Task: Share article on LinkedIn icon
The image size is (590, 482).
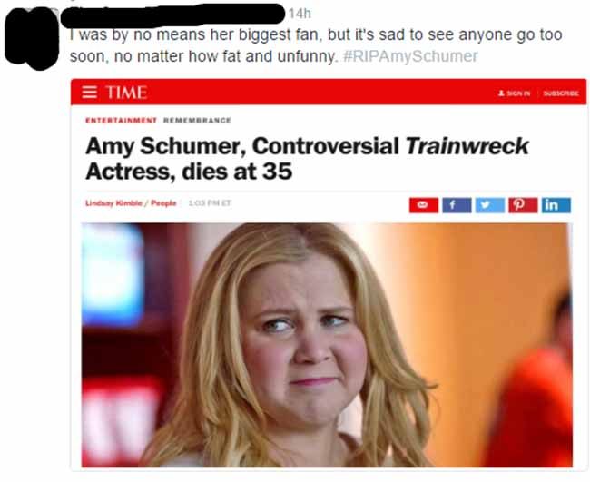Action: point(556,205)
